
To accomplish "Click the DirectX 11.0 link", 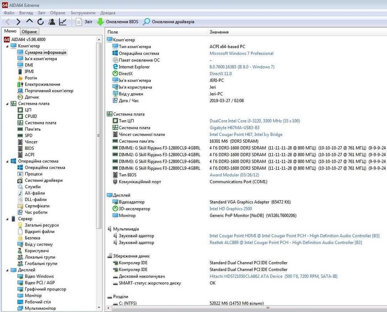I will point(221,74).
